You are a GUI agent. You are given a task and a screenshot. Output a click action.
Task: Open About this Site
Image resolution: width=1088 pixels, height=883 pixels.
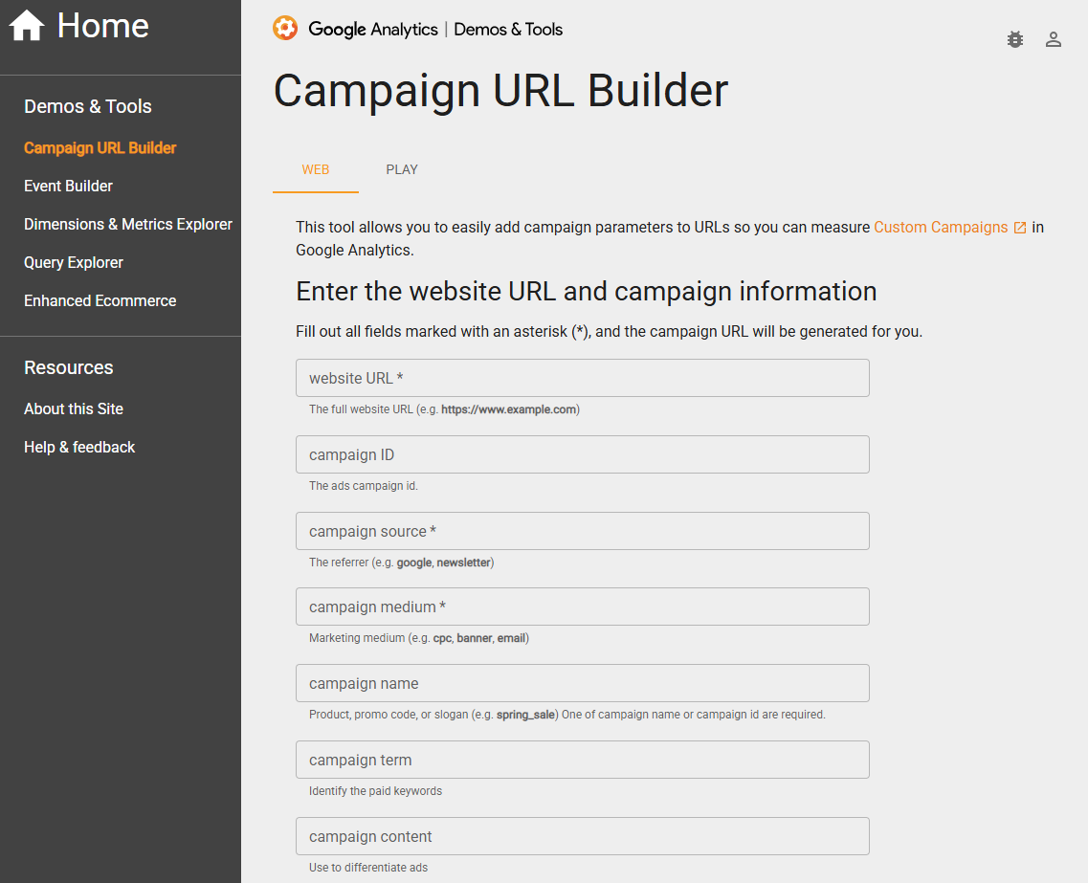click(x=73, y=408)
